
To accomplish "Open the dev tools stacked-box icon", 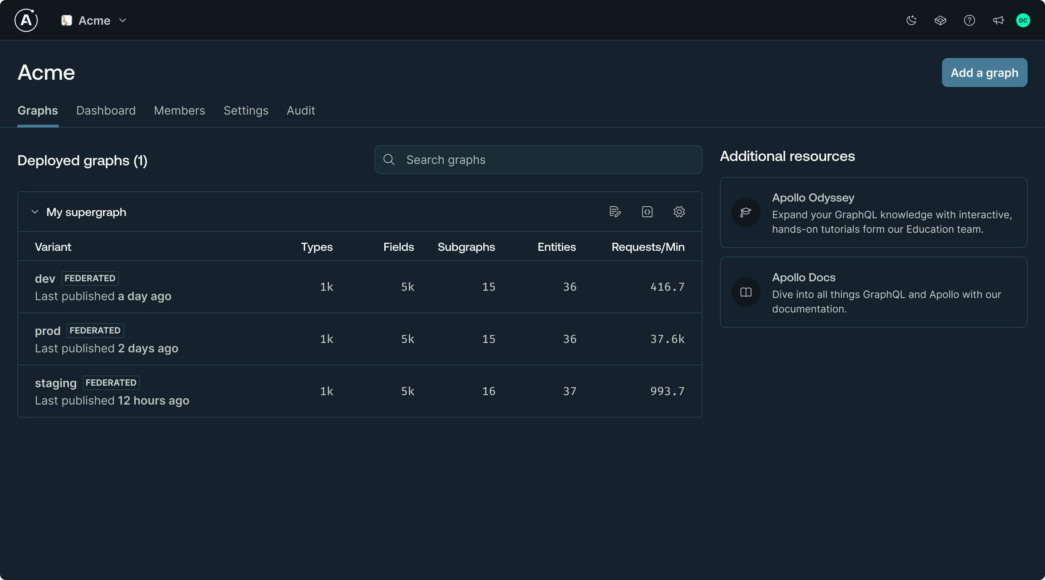I will point(940,20).
